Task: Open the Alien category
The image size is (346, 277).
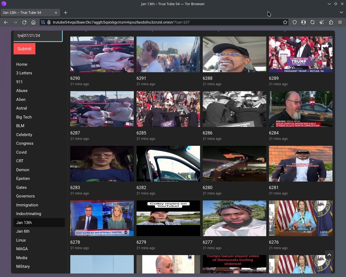Action: click(21, 100)
